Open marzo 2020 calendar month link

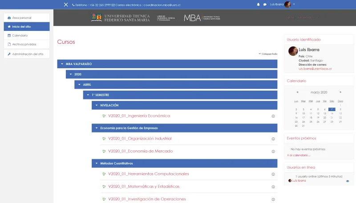pyautogui.click(x=319, y=92)
